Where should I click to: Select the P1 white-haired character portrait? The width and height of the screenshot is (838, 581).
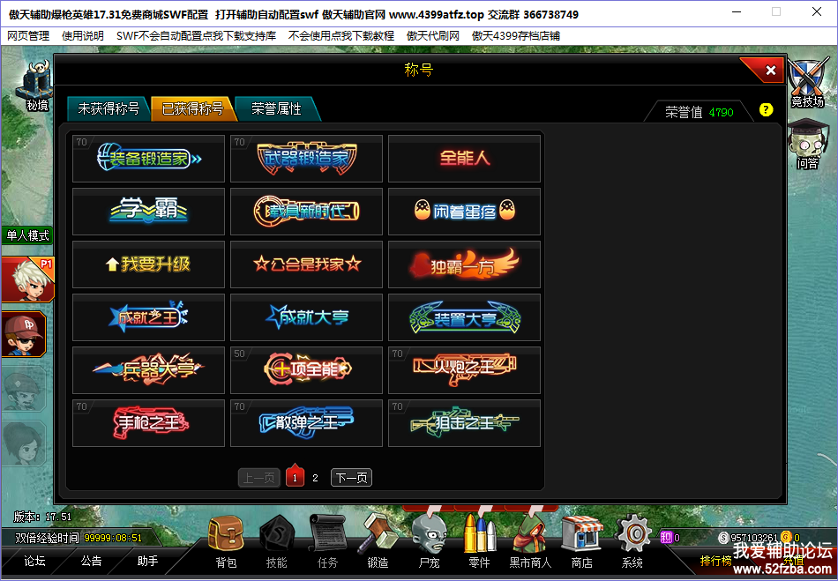pos(26,279)
